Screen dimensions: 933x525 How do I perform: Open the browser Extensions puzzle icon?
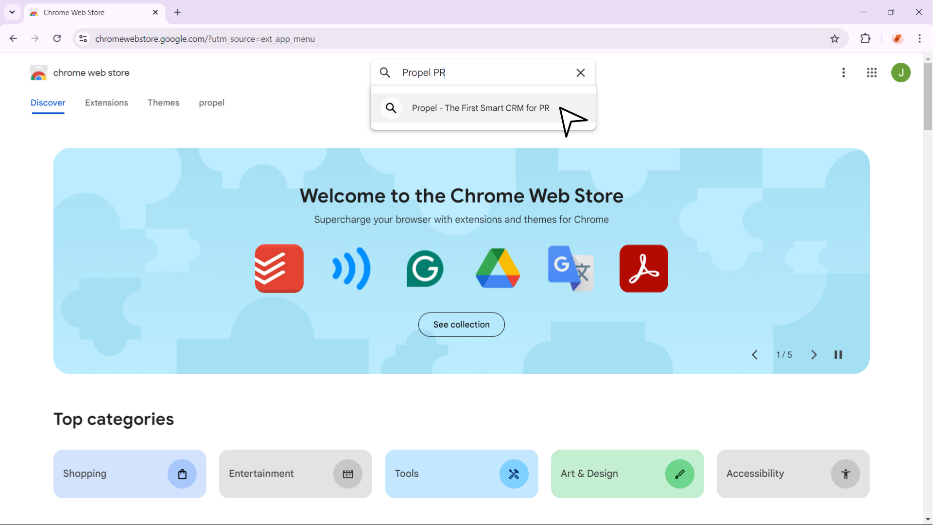coord(865,38)
